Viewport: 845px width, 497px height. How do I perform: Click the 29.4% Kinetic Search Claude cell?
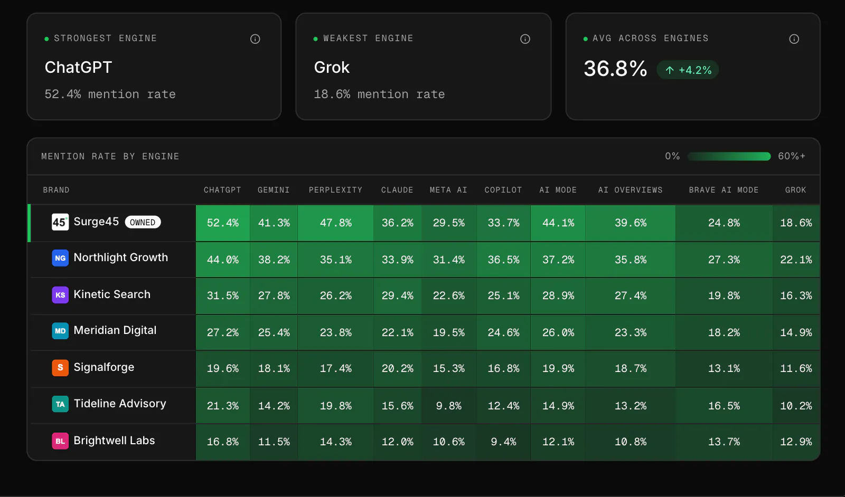point(397,296)
